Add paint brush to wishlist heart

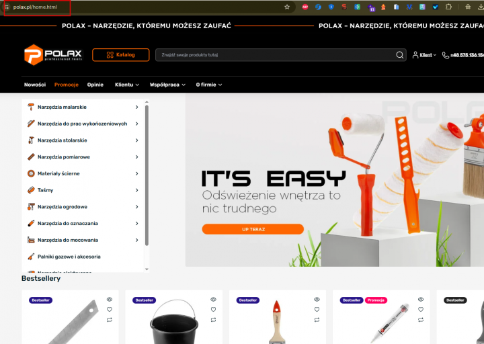tap(317, 310)
